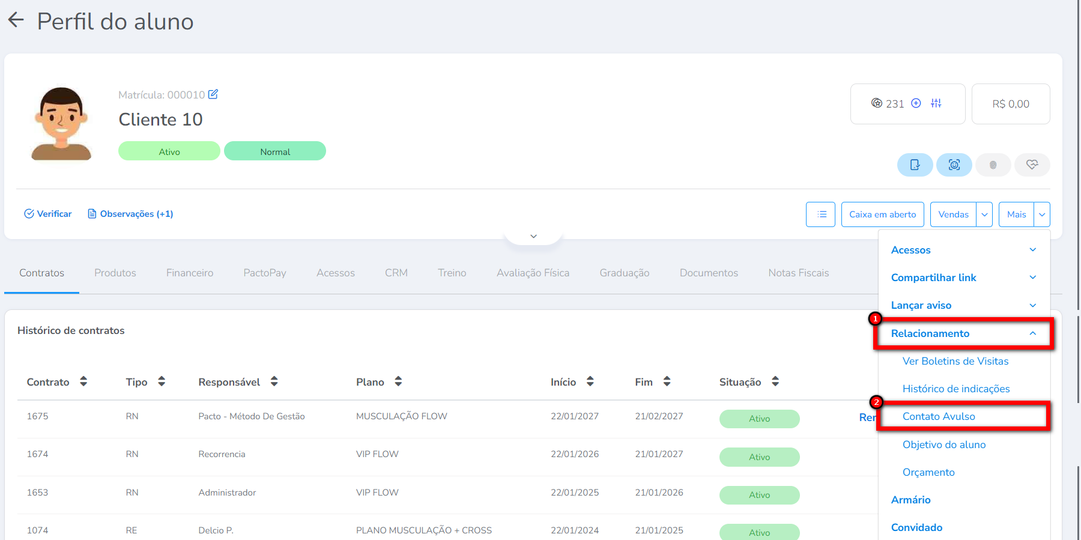Open the Observações (+1) link
Screen dimensions: 1081x540
[x=130, y=214]
